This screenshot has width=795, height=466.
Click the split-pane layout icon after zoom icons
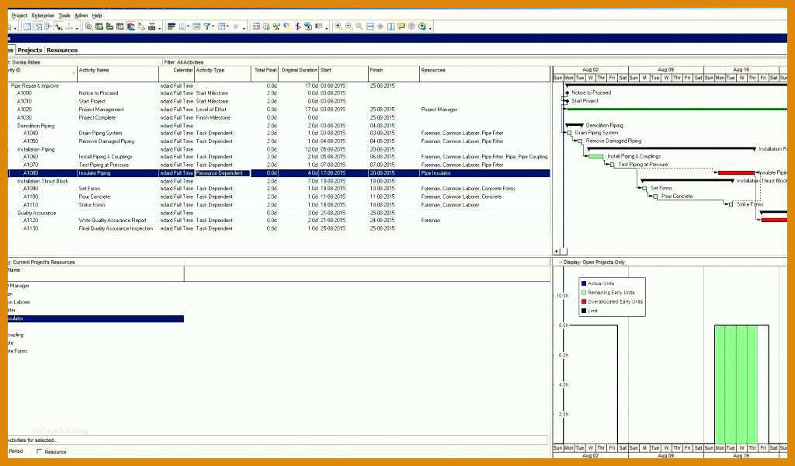[370, 26]
